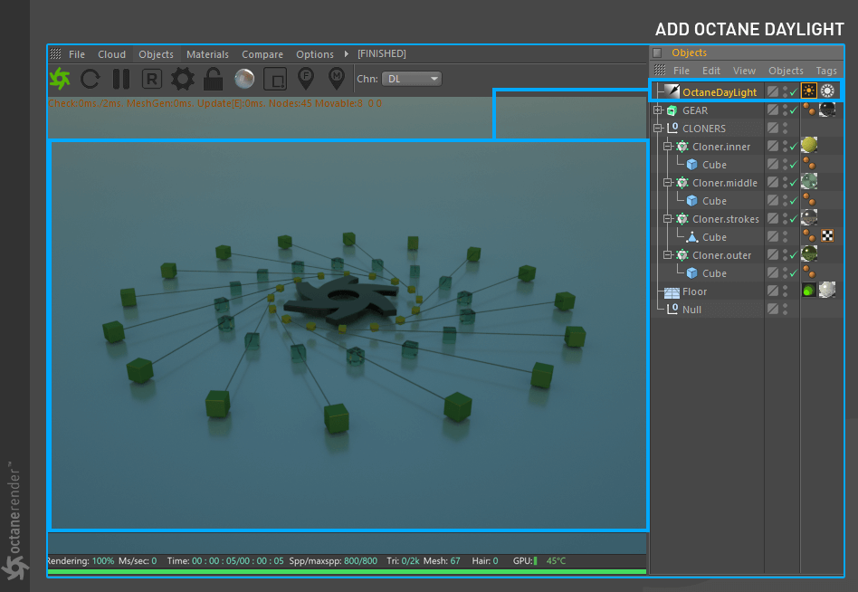Select the white material tag on Floor
Screen dimensions: 858x592
(x=827, y=290)
